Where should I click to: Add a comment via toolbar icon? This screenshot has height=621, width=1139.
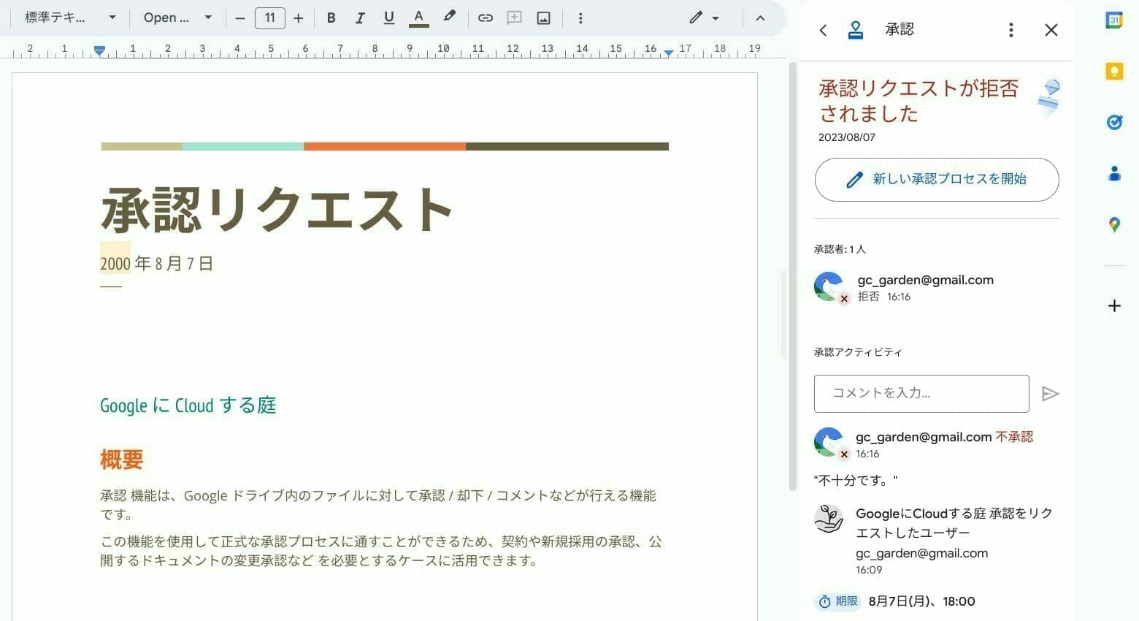point(514,18)
